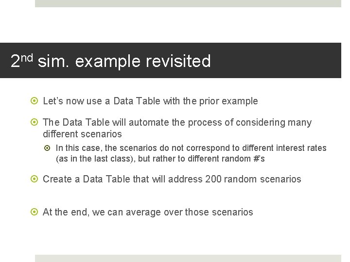Click the bullet icon beside "At the end"

(34, 212)
